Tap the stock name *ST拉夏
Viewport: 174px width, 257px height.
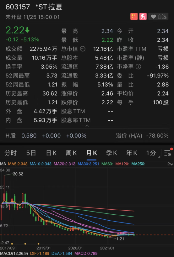pyautogui.click(x=49, y=7)
